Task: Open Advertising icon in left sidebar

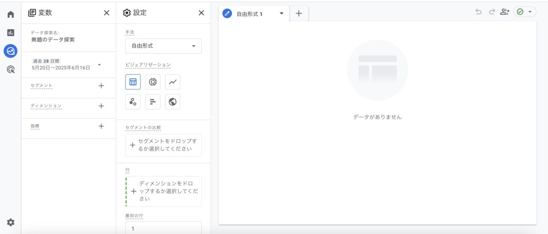Action: tap(10, 69)
